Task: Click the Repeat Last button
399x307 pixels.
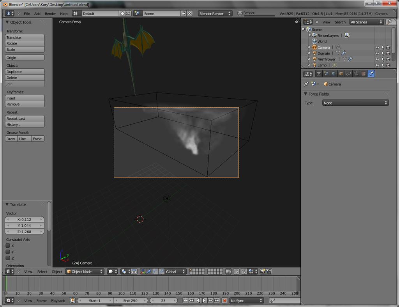Action: pos(25,119)
